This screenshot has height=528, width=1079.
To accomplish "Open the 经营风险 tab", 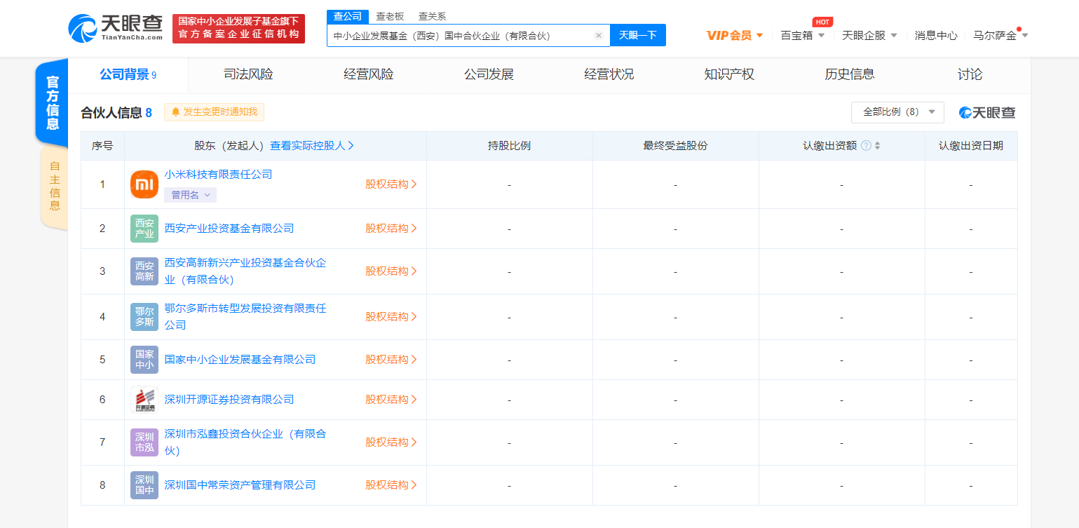I will (369, 74).
